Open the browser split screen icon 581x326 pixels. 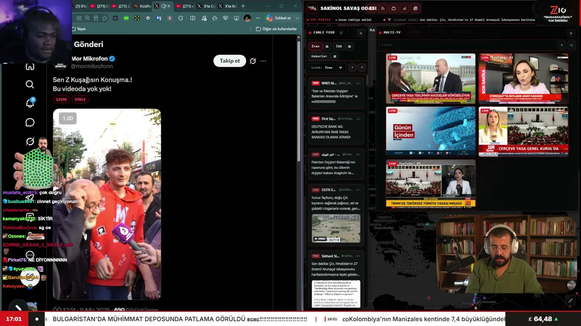click(x=193, y=18)
